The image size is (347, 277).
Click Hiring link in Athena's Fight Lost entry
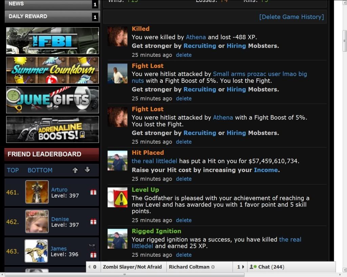pyautogui.click(x=236, y=133)
